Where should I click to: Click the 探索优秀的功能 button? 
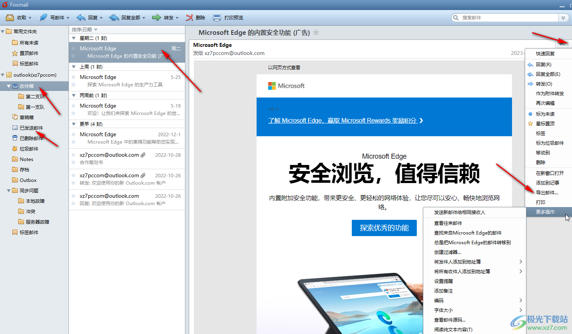pyautogui.click(x=384, y=228)
